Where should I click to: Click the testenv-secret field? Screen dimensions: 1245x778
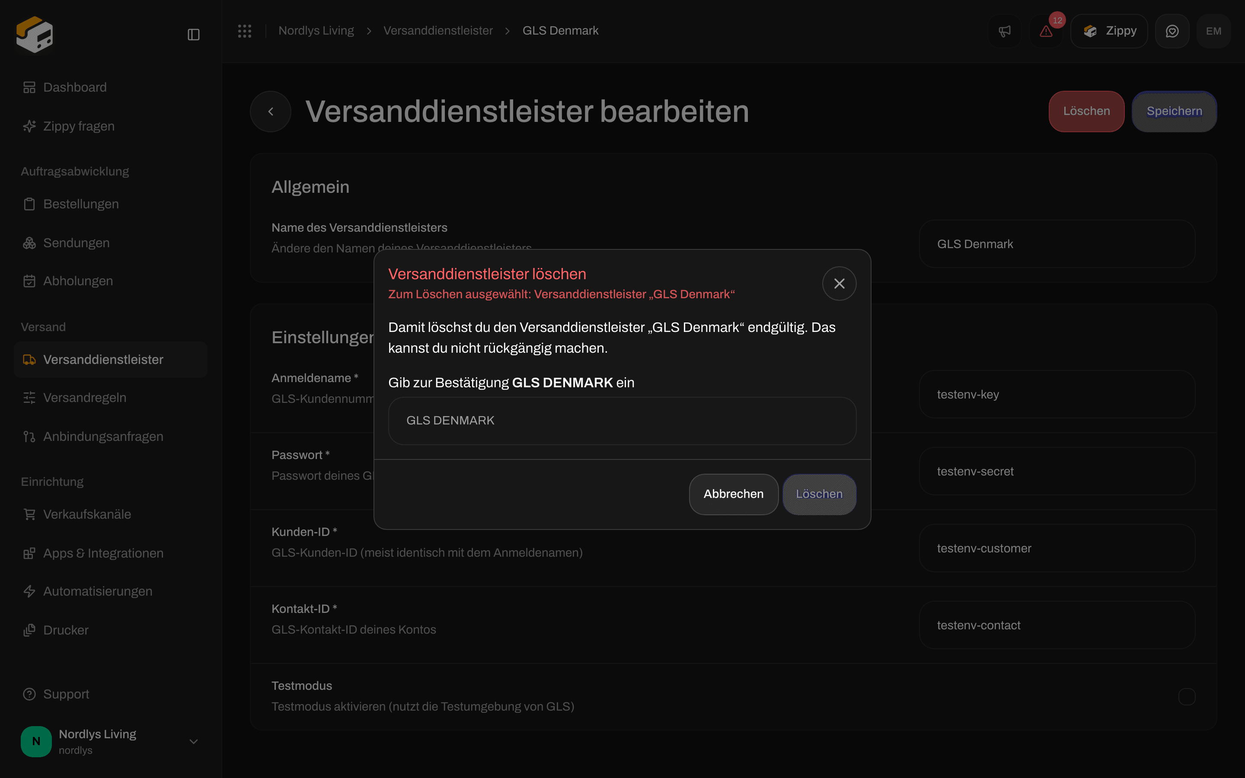click(x=1057, y=471)
